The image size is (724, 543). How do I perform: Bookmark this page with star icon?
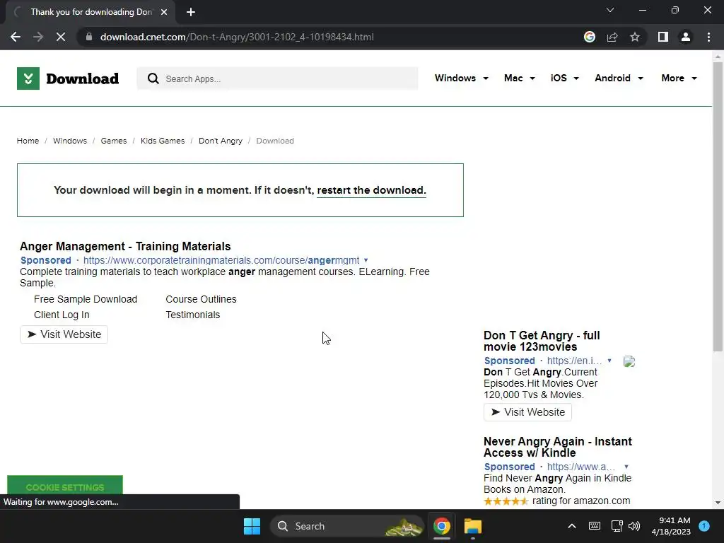coord(635,37)
